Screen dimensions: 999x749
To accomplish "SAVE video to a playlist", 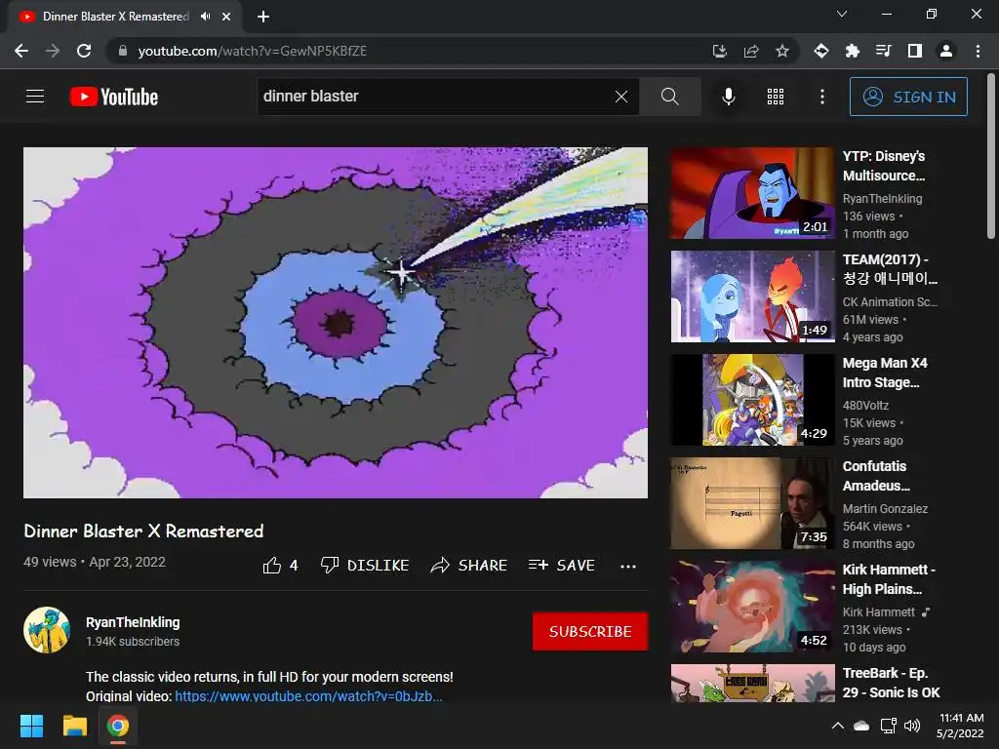I will coord(561,566).
